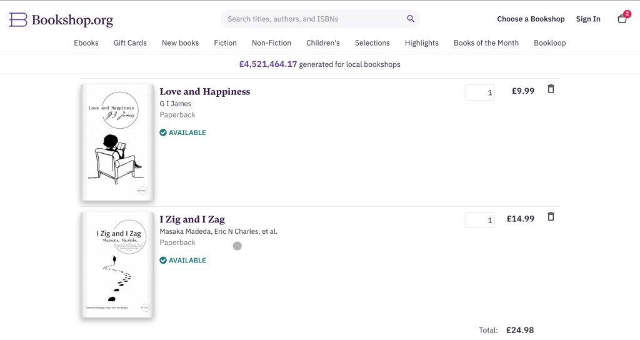640x340 pixels.
Task: Open Love and Happiness title link
Action: pyautogui.click(x=204, y=92)
